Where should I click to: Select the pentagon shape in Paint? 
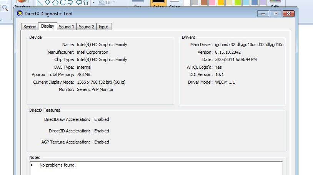pyautogui.click(x=55, y=3)
